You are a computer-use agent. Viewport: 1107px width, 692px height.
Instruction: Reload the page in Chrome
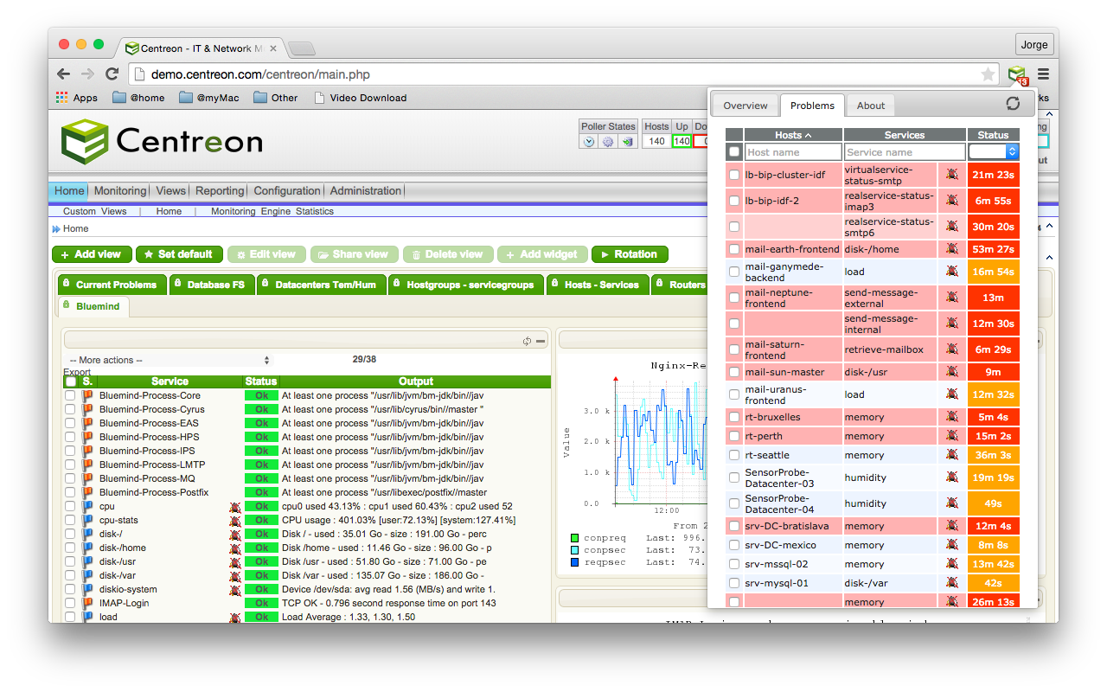coord(112,74)
